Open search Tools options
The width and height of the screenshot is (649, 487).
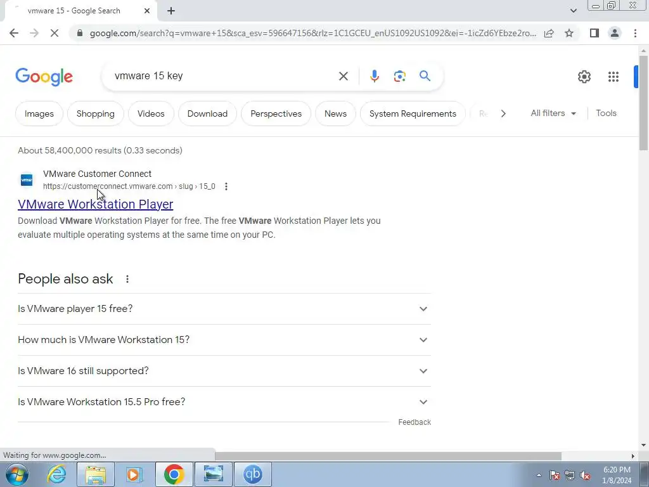coord(606,113)
